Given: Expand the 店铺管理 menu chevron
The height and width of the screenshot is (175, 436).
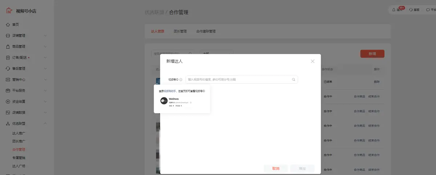Looking at the screenshot, I should coord(45,35).
